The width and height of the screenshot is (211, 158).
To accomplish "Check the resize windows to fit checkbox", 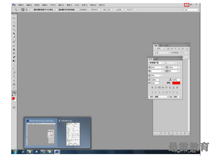I will pyautogui.click(x=32, y=10).
